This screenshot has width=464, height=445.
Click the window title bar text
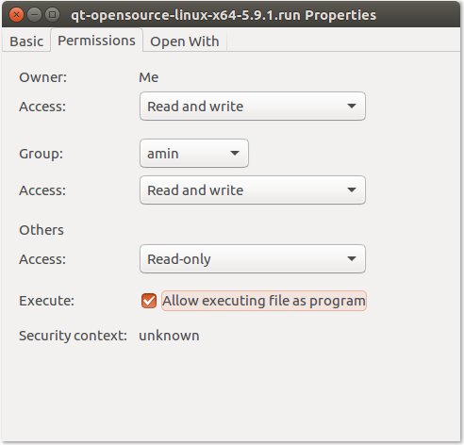(224, 15)
